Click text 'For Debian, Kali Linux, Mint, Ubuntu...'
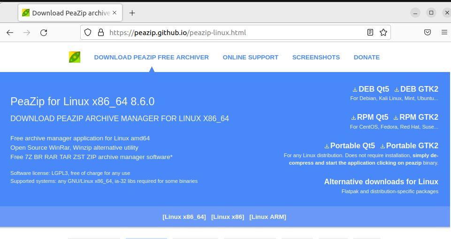The width and height of the screenshot is (451, 239). 394,98
